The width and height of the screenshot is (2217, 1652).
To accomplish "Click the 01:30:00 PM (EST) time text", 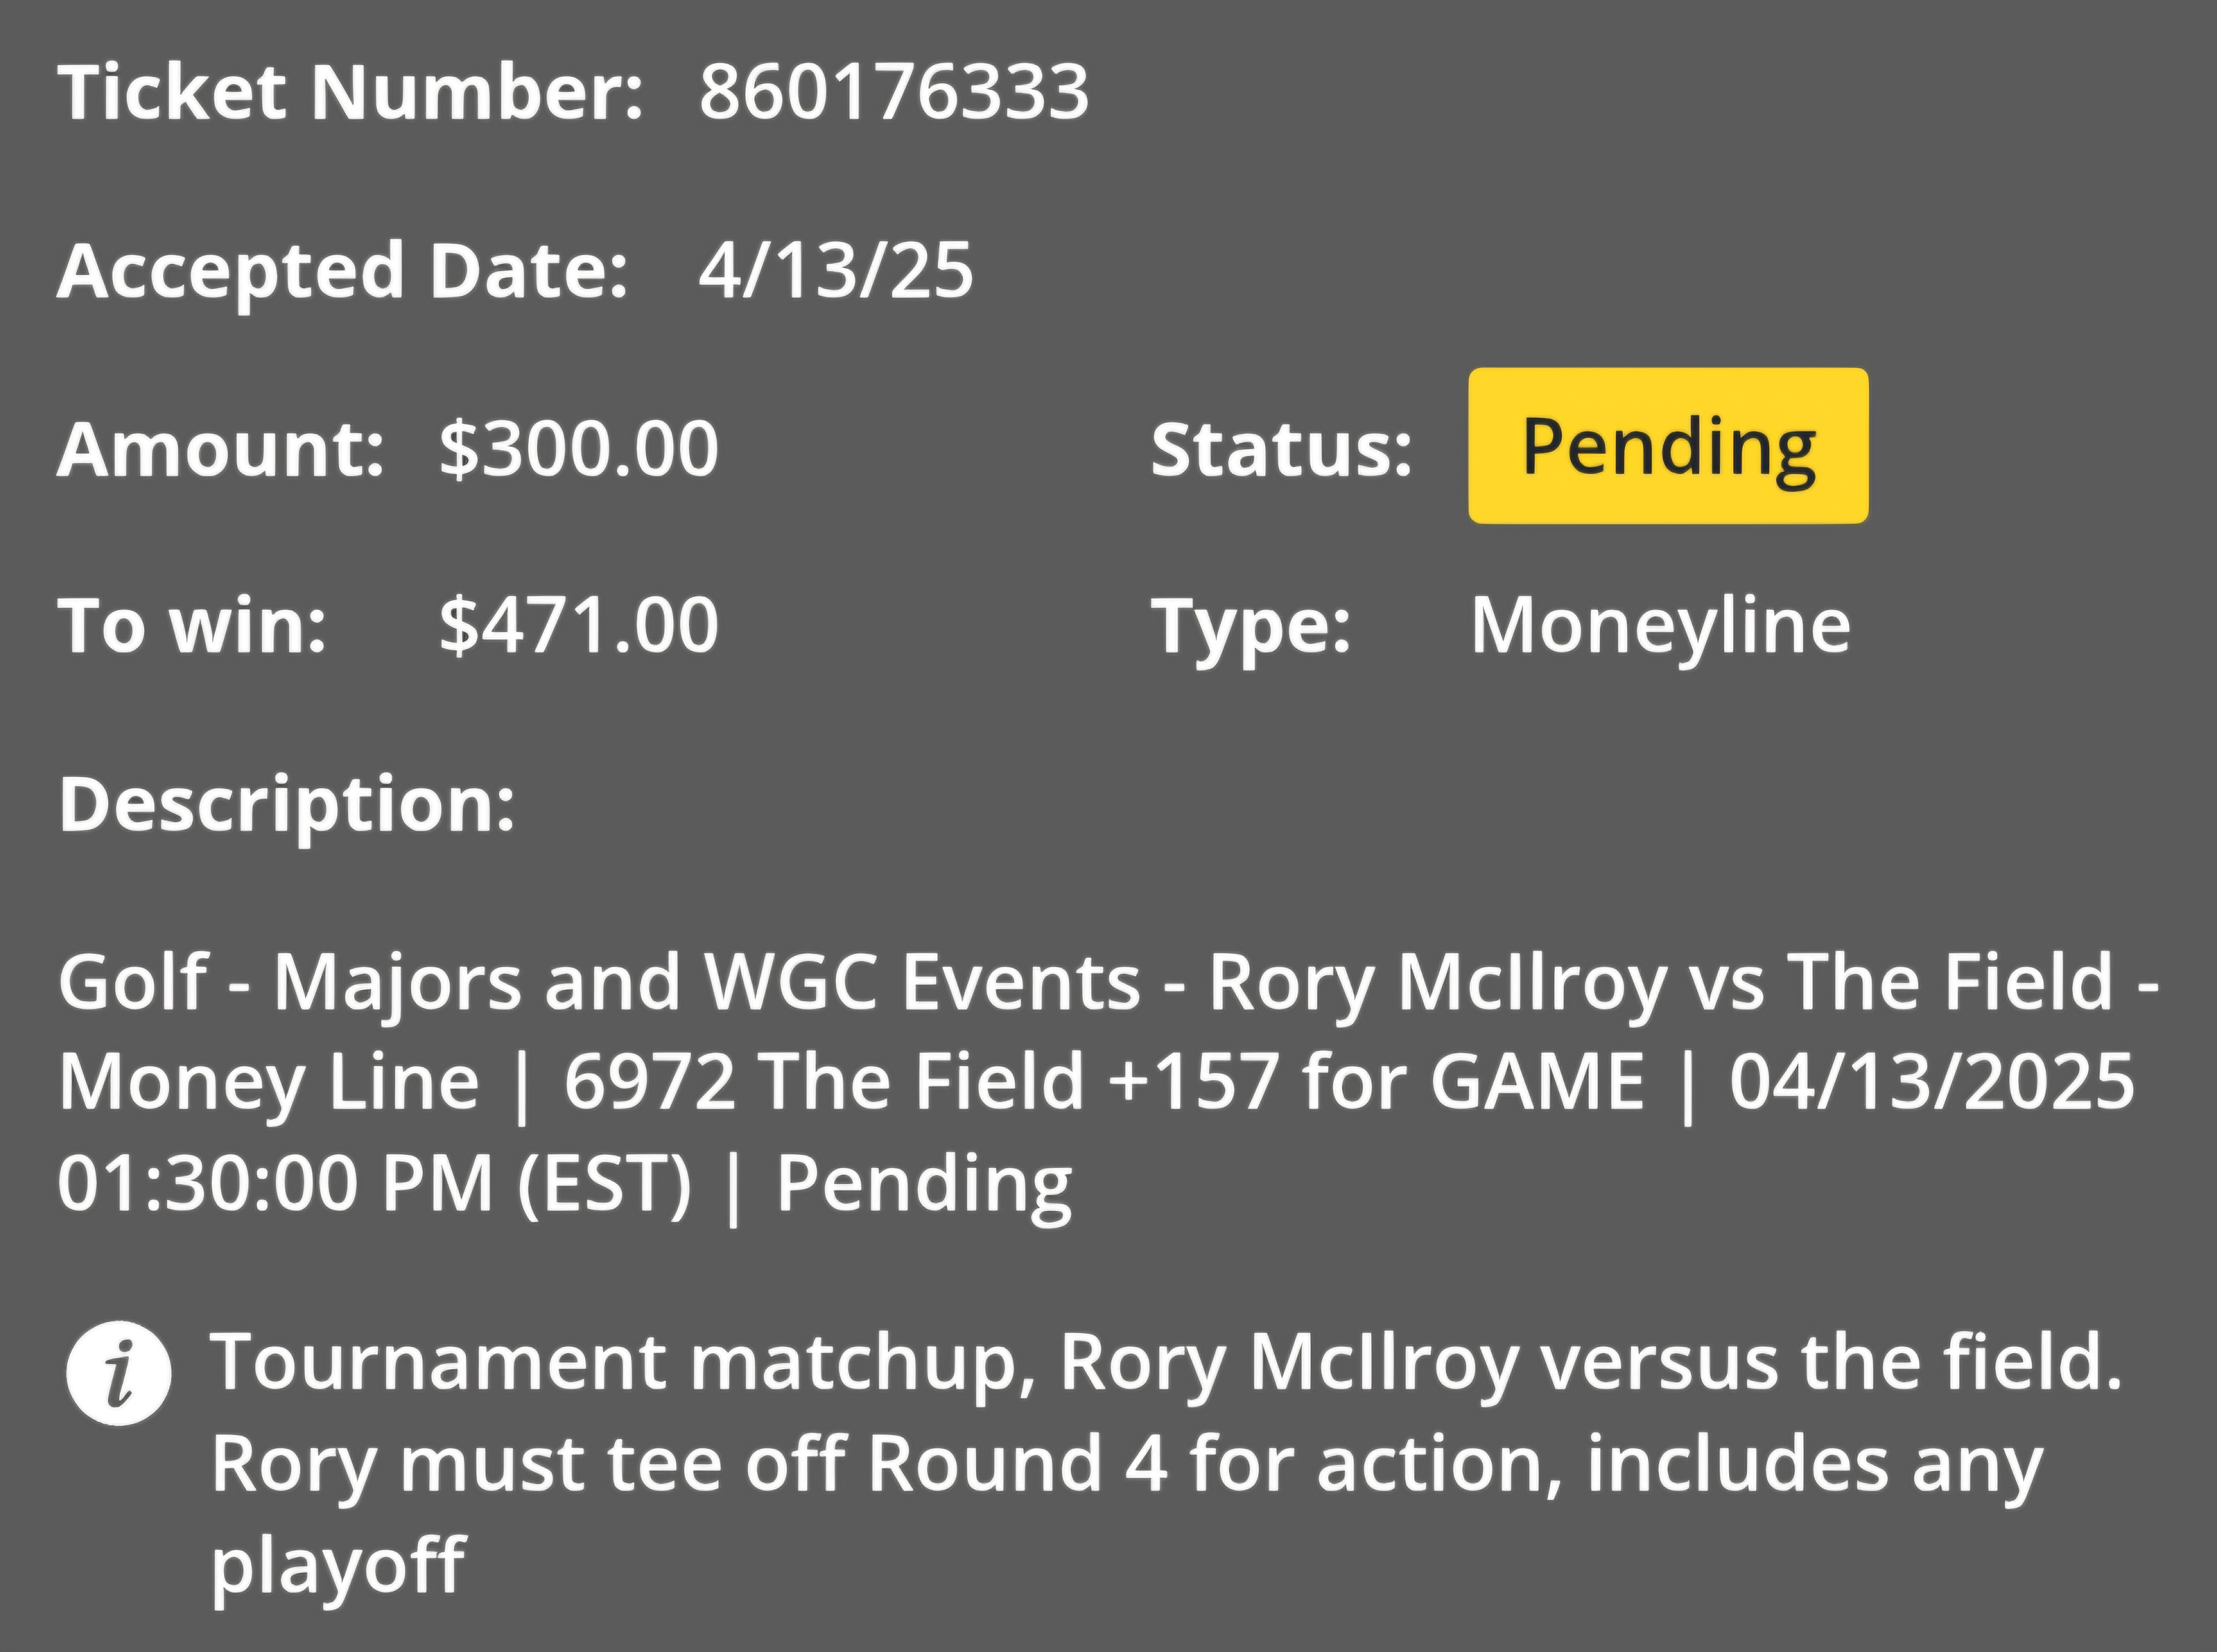I will tap(374, 1184).
